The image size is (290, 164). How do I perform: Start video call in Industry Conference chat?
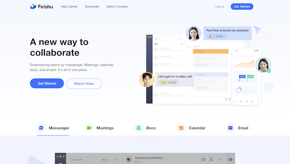[x=203, y=159]
